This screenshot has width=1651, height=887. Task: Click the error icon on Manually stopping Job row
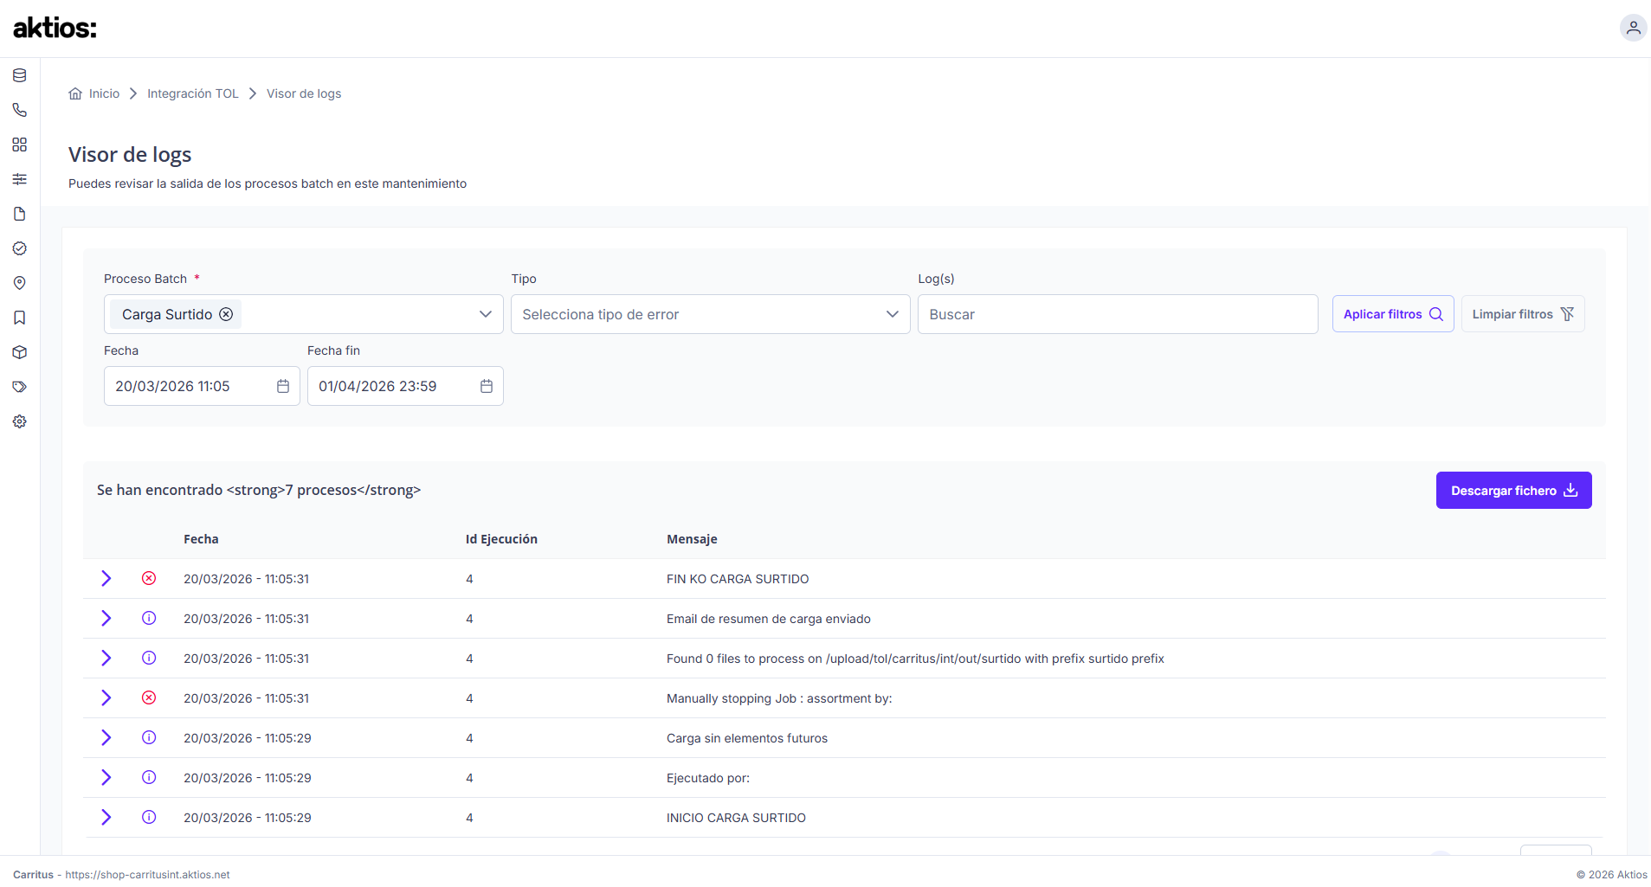click(149, 697)
